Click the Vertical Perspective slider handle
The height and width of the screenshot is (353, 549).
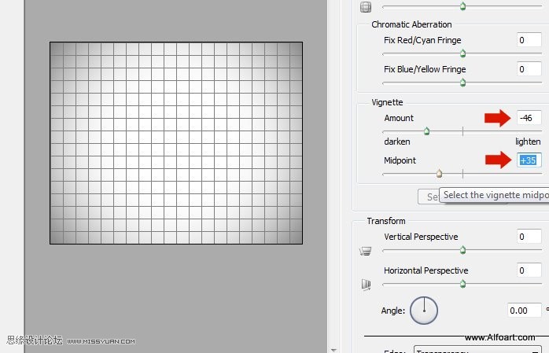[462, 251]
